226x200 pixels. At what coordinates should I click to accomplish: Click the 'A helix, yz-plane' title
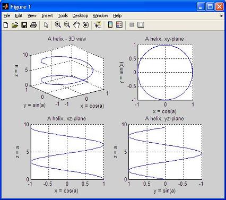pos(164,118)
